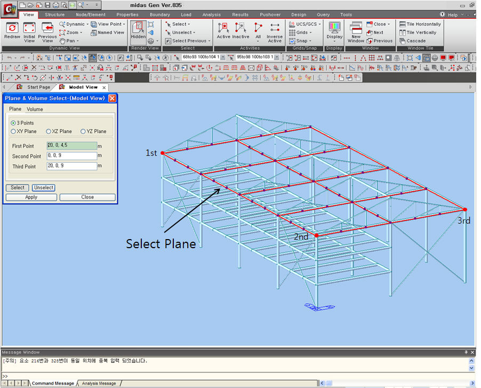This screenshot has height=388, width=481.
Task: Click the Unselect button in the dialog
Action: coord(44,187)
